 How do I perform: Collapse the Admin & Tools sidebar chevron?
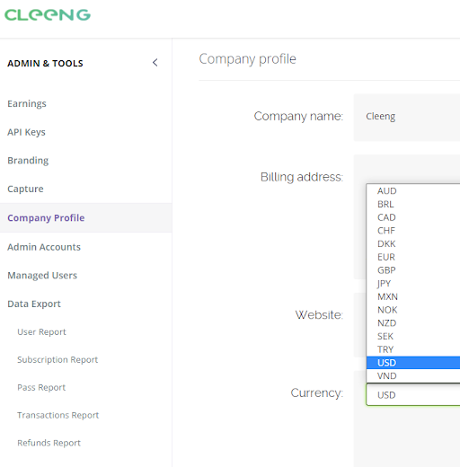(x=155, y=63)
